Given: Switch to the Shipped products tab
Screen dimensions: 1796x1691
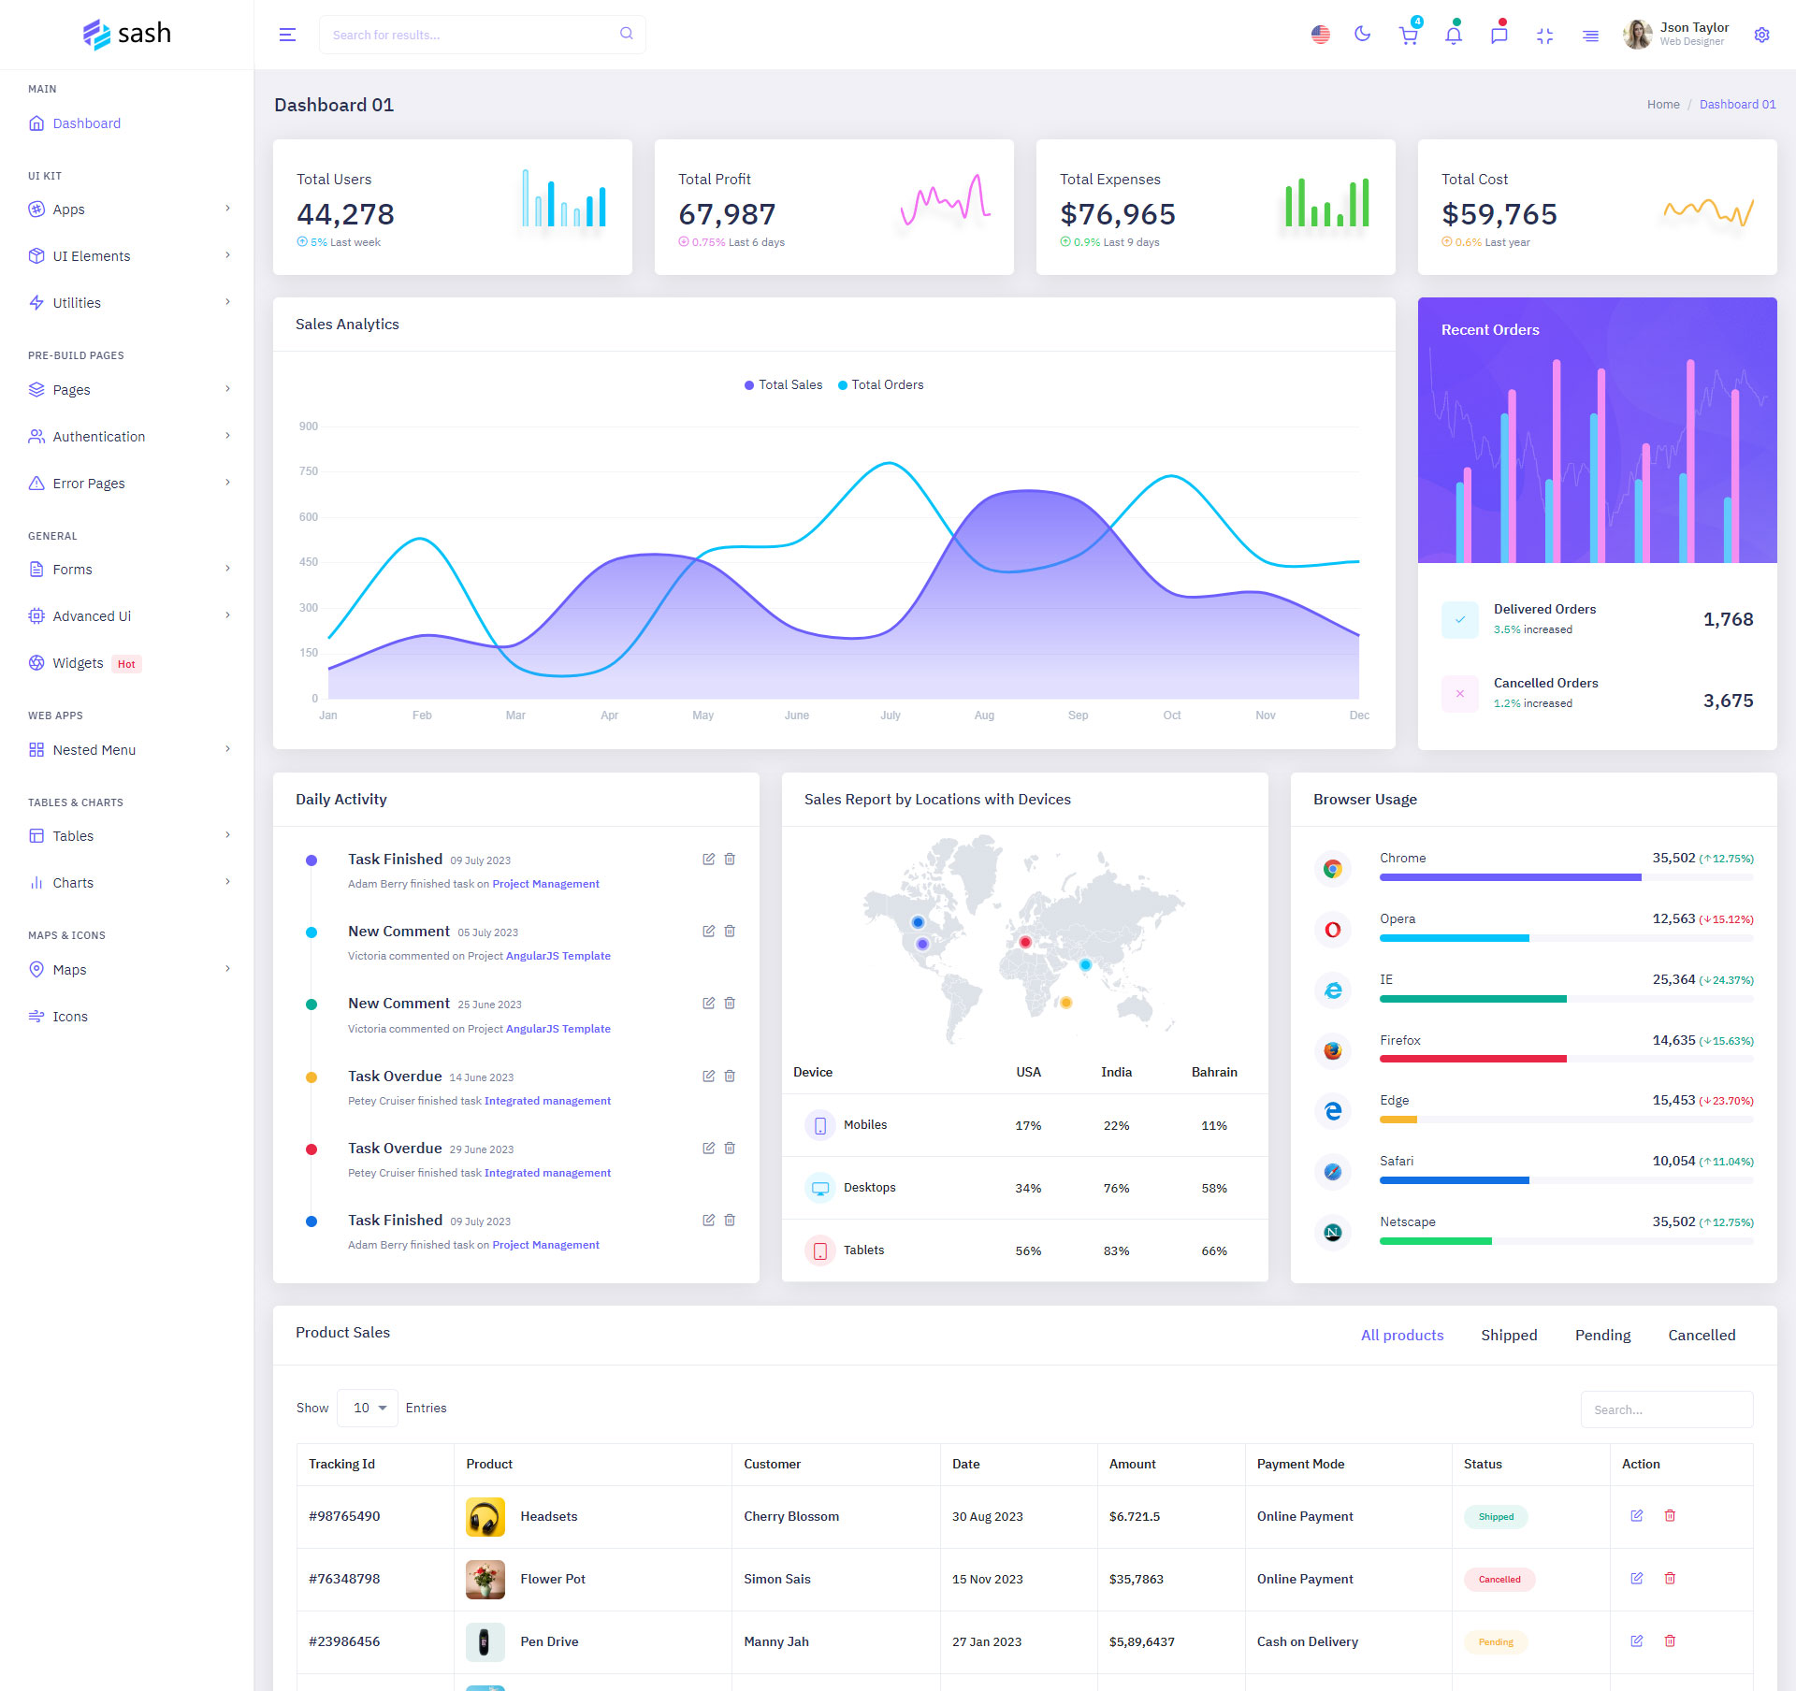Looking at the screenshot, I should tap(1508, 1335).
